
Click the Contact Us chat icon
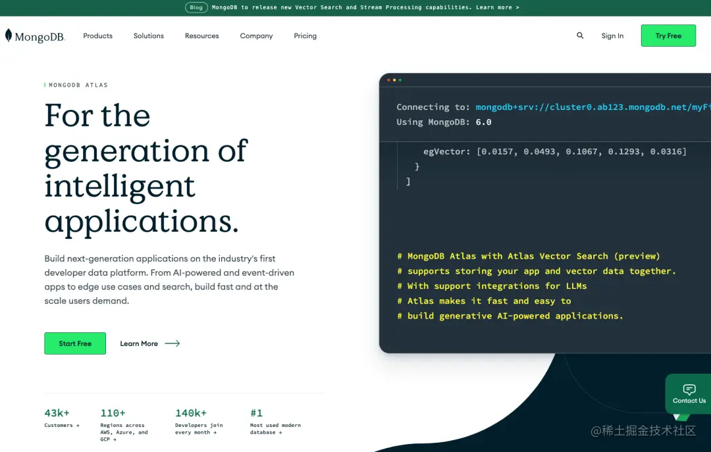coord(689,389)
